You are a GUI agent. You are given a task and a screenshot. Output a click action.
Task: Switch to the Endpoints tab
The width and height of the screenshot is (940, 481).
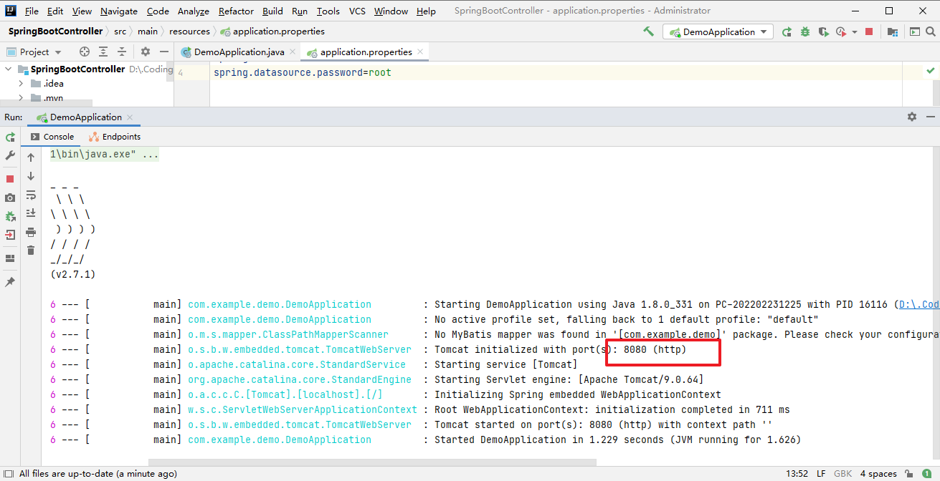(x=115, y=137)
